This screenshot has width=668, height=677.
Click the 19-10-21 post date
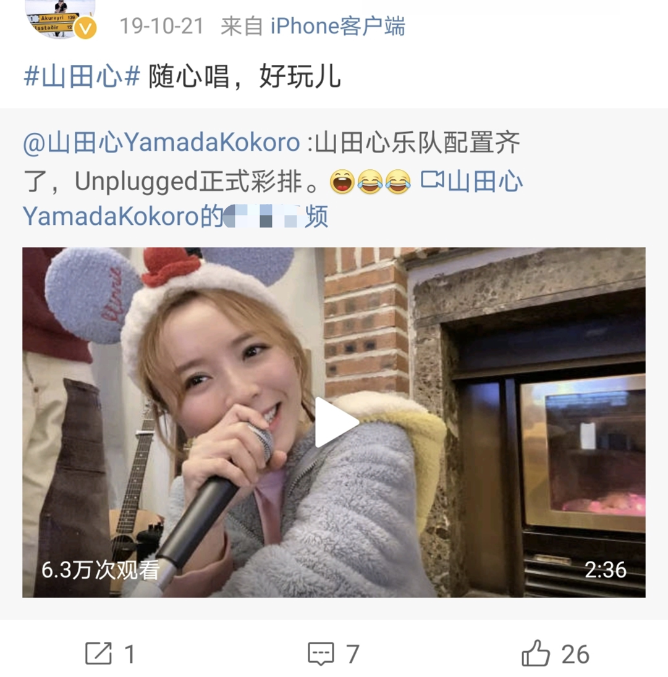coord(161,26)
